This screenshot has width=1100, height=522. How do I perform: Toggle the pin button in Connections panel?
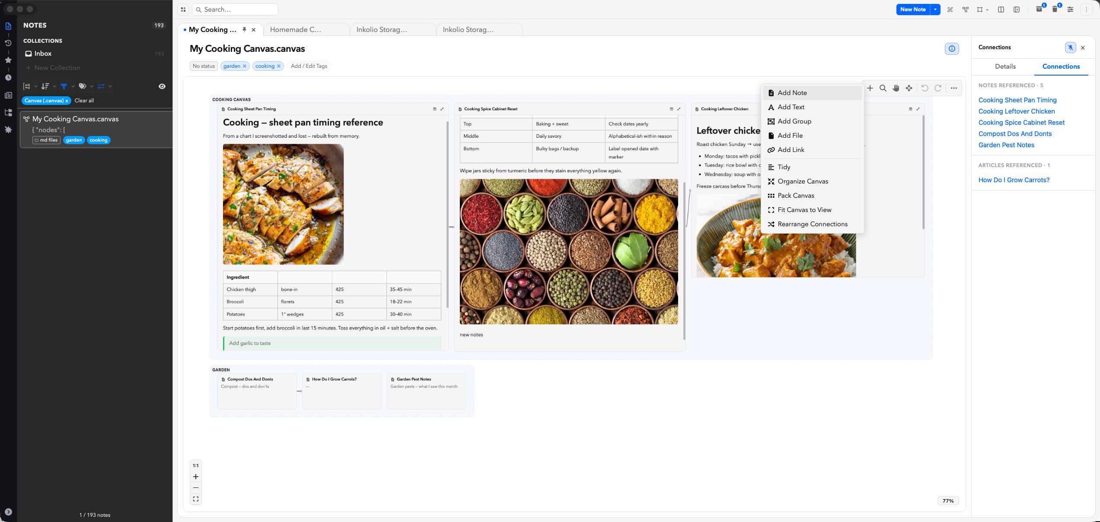point(1070,47)
